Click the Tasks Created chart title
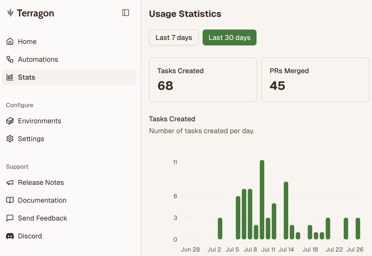The image size is (372, 256). click(172, 119)
